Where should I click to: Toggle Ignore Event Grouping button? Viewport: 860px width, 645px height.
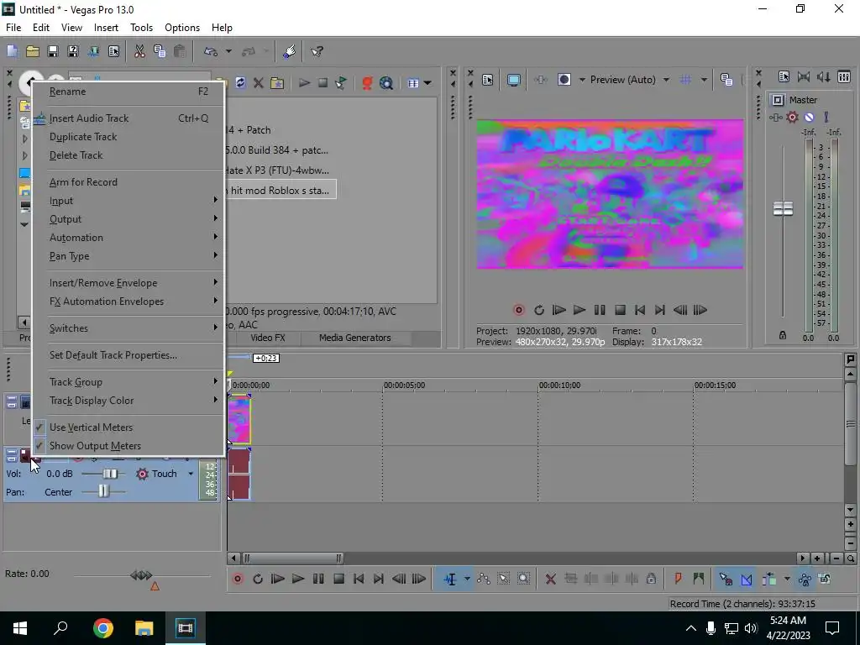(825, 579)
